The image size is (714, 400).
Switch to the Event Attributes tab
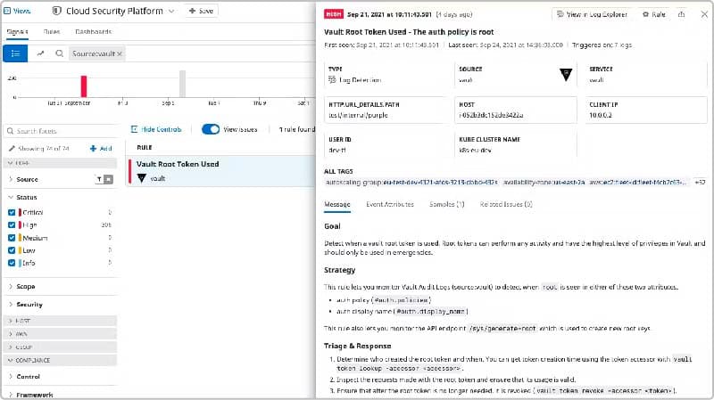pyautogui.click(x=389, y=204)
